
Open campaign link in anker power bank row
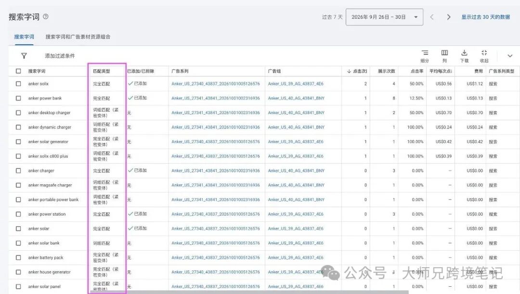pyautogui.click(x=216, y=98)
